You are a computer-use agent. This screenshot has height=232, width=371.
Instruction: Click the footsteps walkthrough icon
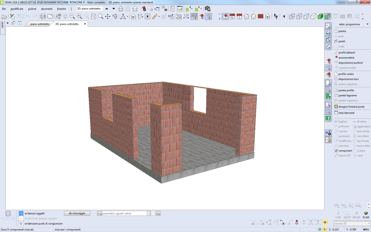click(x=276, y=17)
